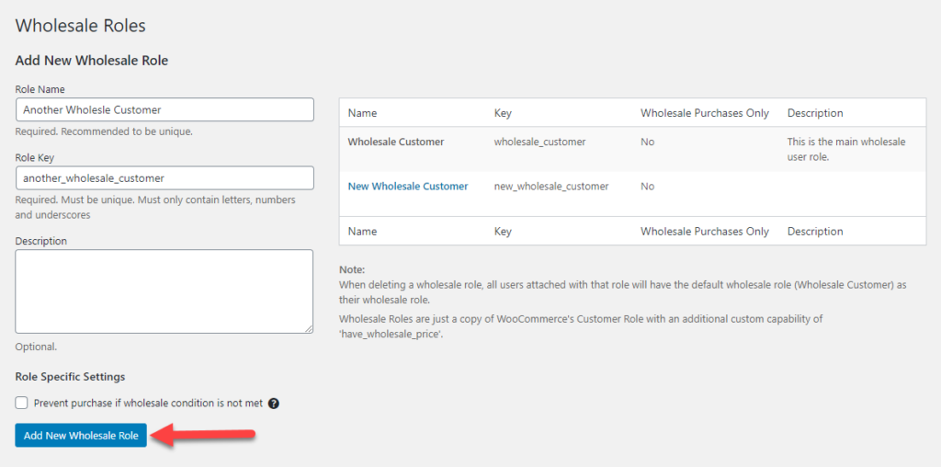Click the top Name column header
941x467 pixels.
pos(362,113)
